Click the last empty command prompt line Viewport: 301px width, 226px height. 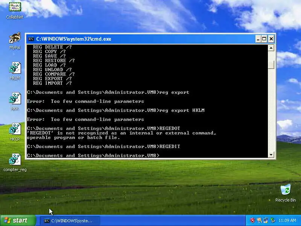(x=93, y=156)
